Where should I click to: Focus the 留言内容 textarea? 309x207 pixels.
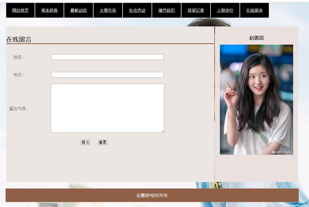pyautogui.click(x=107, y=108)
